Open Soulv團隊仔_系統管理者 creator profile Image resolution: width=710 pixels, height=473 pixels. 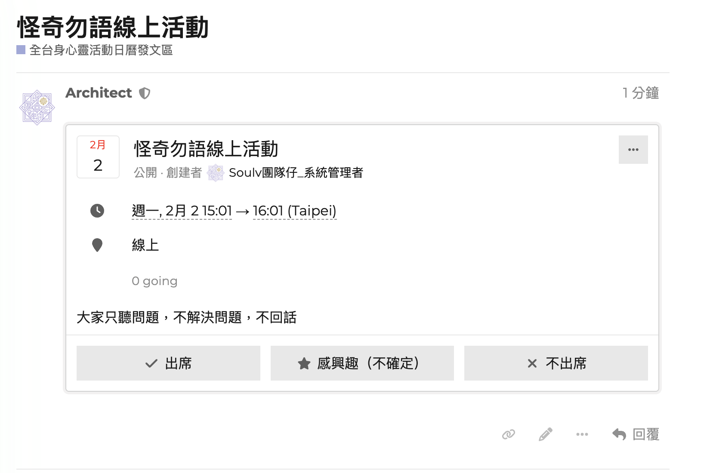[296, 173]
